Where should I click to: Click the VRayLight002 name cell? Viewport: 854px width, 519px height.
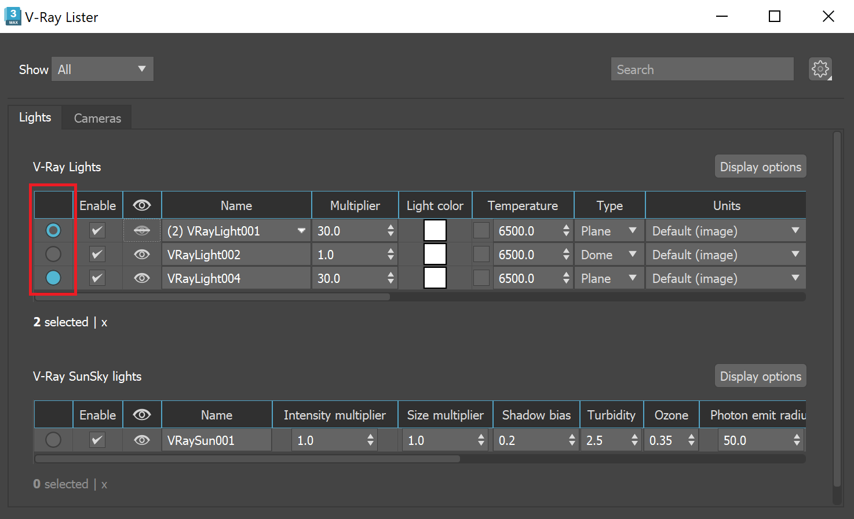click(x=236, y=255)
